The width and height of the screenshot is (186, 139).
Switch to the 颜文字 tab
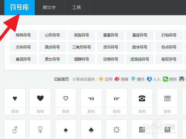point(49,7)
